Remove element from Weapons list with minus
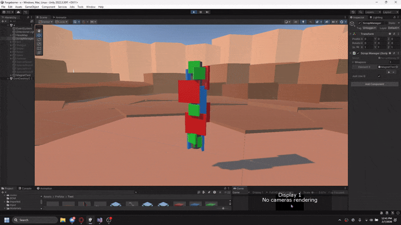 [x=393, y=72]
